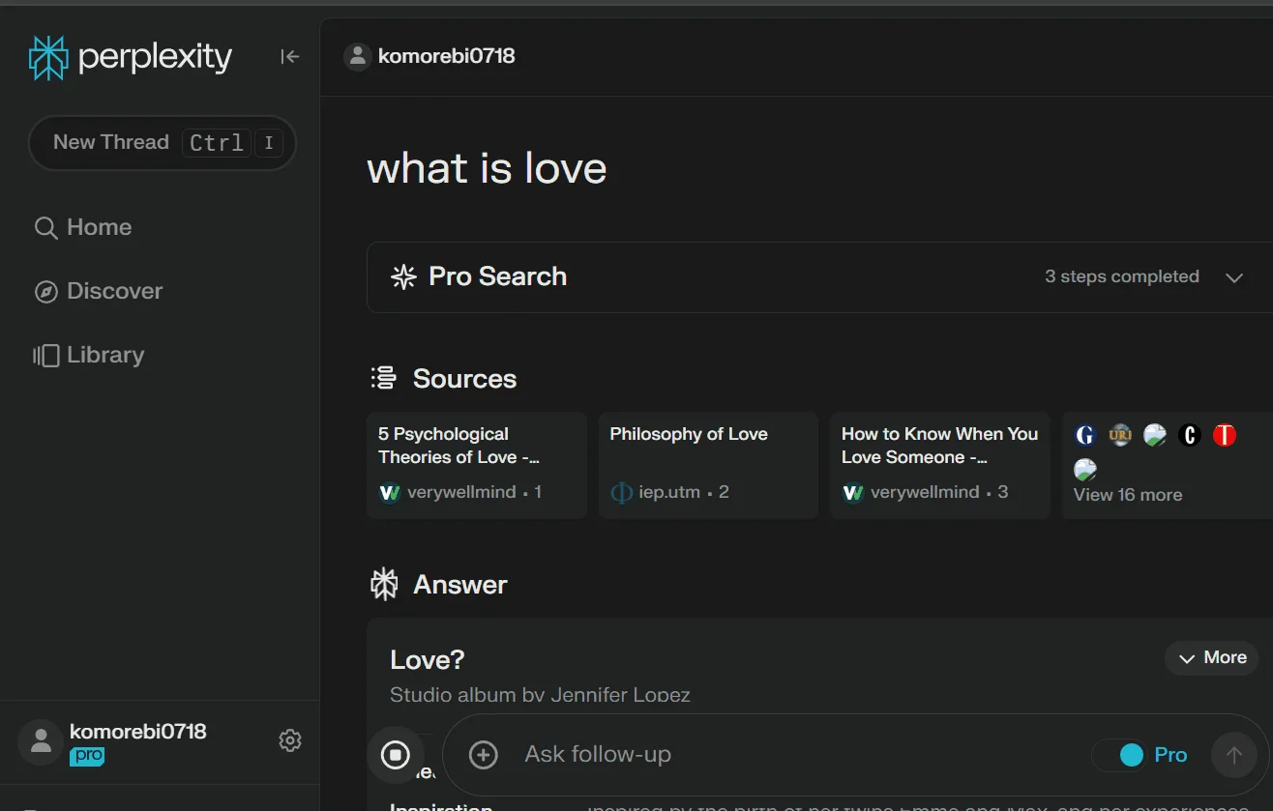The height and width of the screenshot is (811, 1273).
Task: Expand View 16 more sources
Action: 1127,495
